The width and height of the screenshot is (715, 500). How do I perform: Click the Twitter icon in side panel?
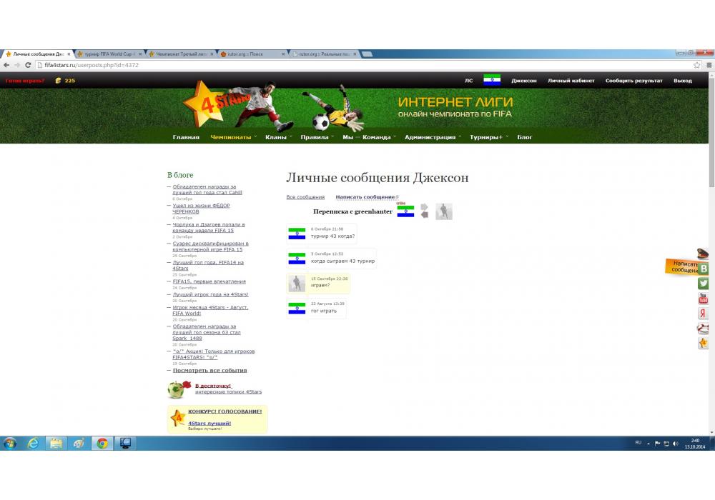[x=704, y=284]
